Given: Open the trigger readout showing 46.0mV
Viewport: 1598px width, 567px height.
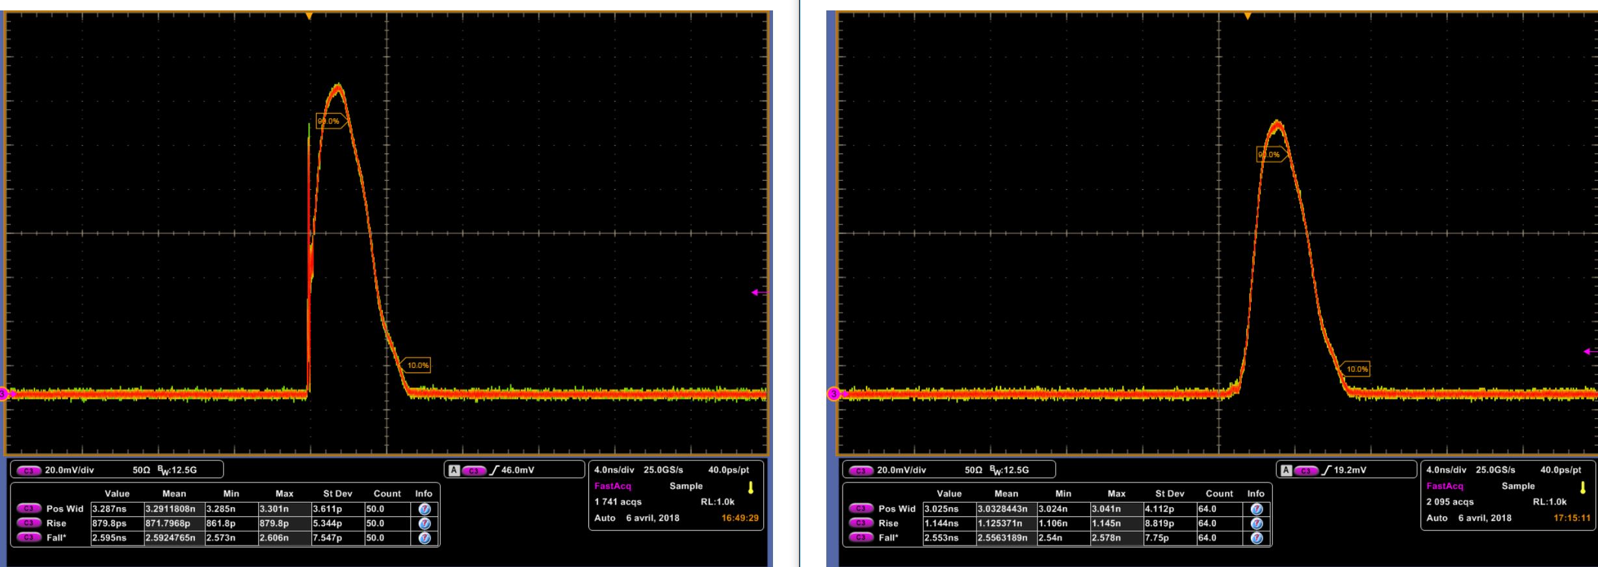Looking at the screenshot, I should point(514,470).
